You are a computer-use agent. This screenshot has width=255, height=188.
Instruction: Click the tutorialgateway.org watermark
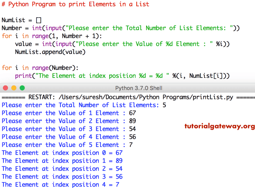(x=220, y=126)
